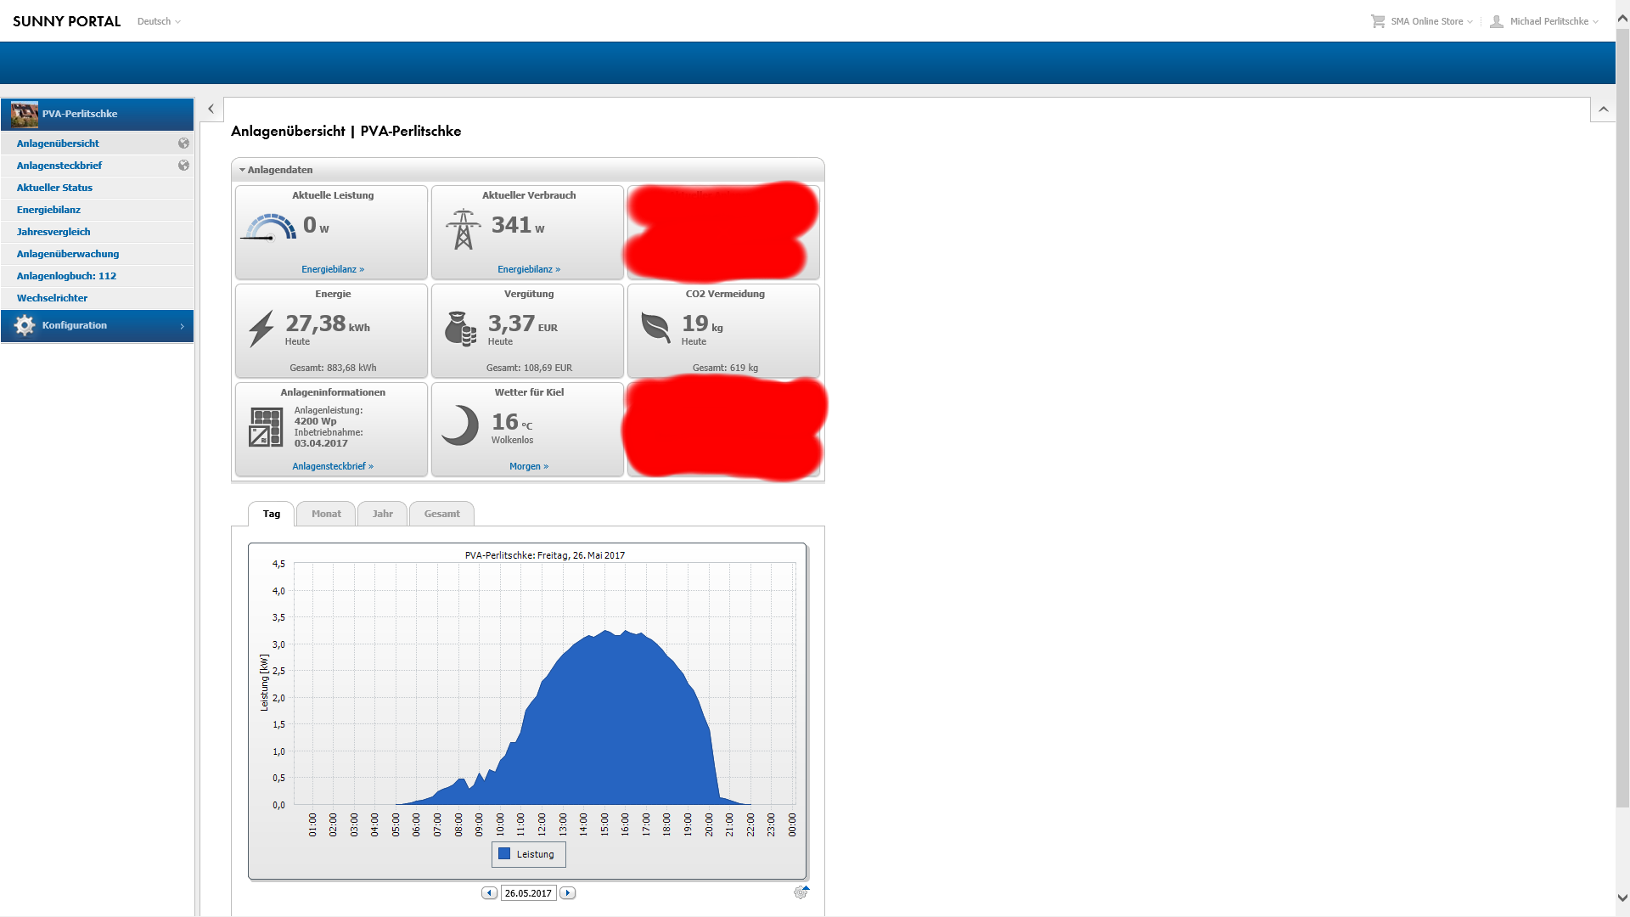This screenshot has height=917, width=1630.
Task: Click globe icon next to Anlagenübersicht
Action: tap(183, 143)
